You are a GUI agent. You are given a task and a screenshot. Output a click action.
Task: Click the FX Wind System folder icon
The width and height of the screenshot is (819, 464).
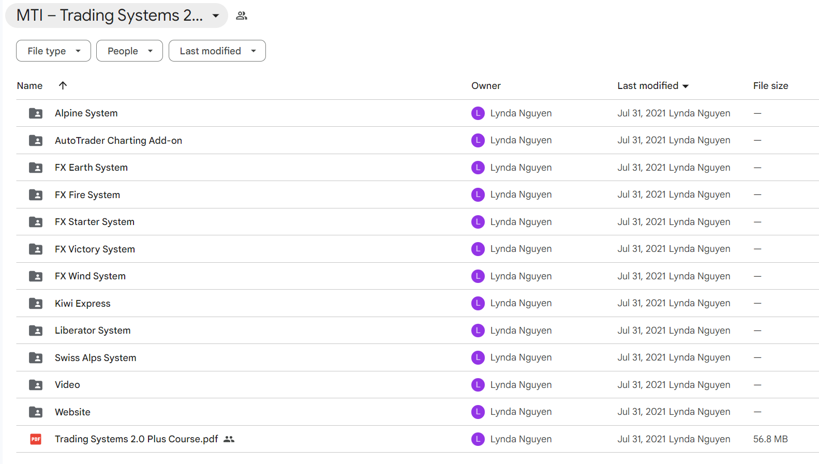click(36, 276)
